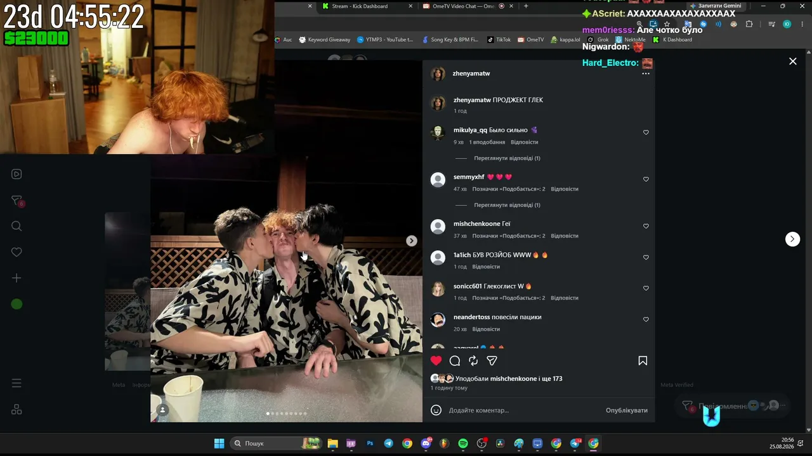Like mikulya_qq's comment
Image resolution: width=812 pixels, height=456 pixels.
tap(646, 132)
